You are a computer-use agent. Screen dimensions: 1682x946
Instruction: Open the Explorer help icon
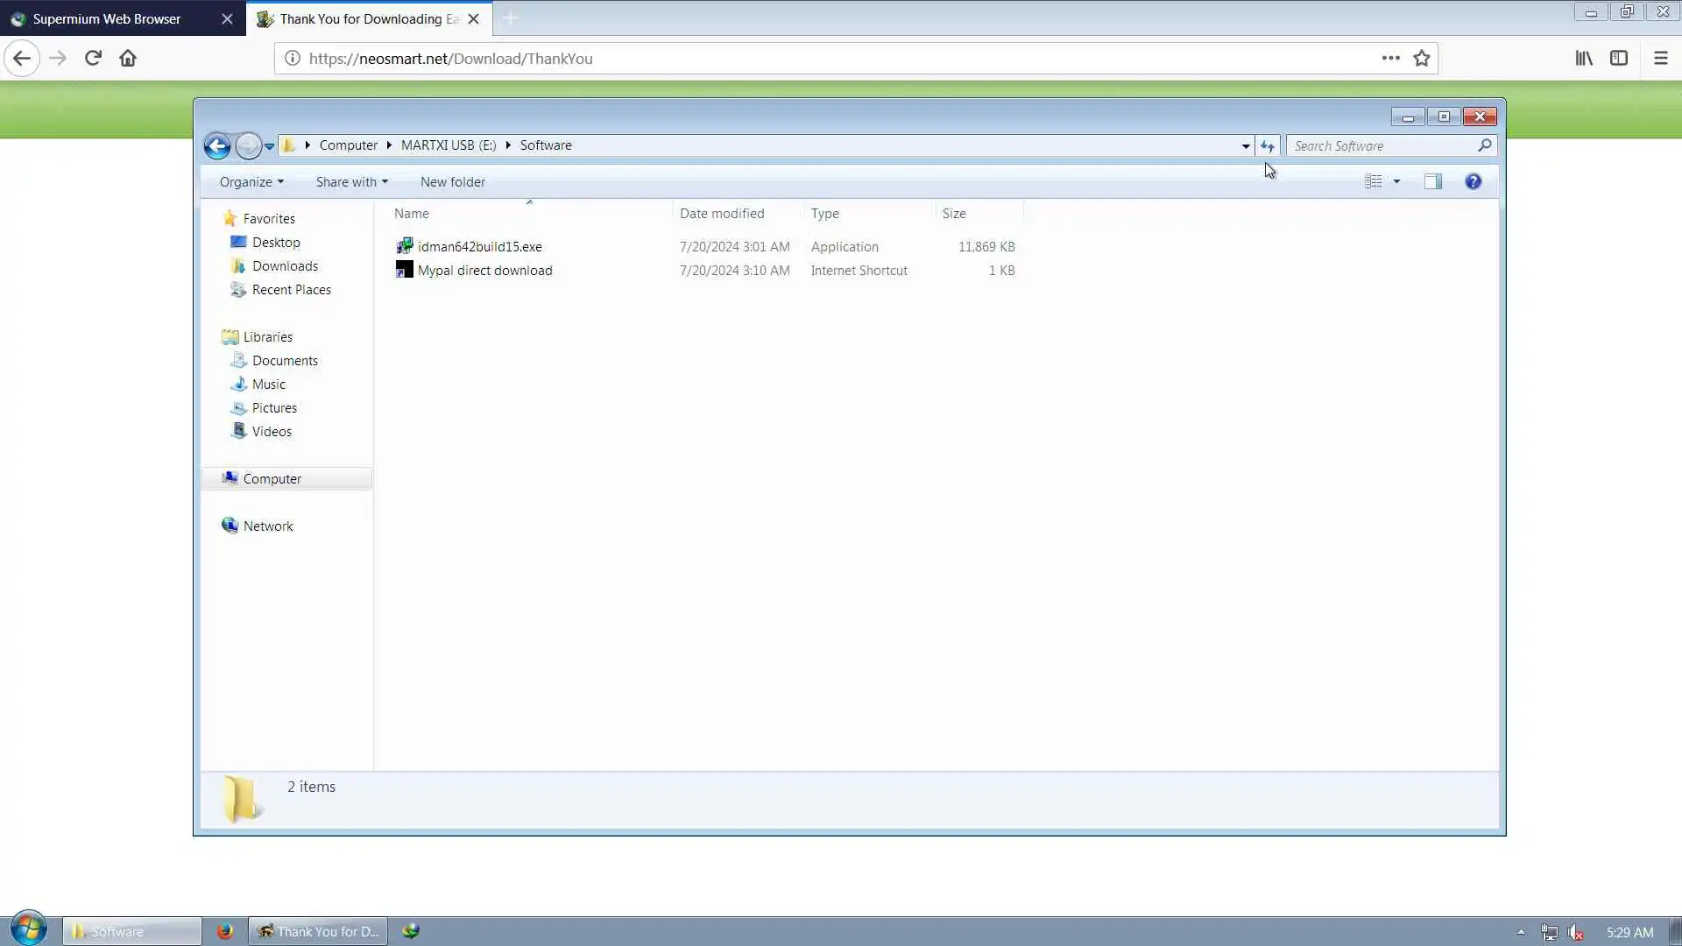[1473, 181]
